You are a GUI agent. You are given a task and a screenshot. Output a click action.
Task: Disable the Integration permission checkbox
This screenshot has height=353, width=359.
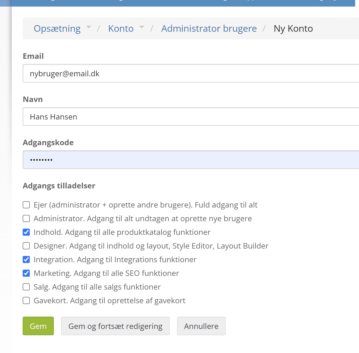[26, 259]
